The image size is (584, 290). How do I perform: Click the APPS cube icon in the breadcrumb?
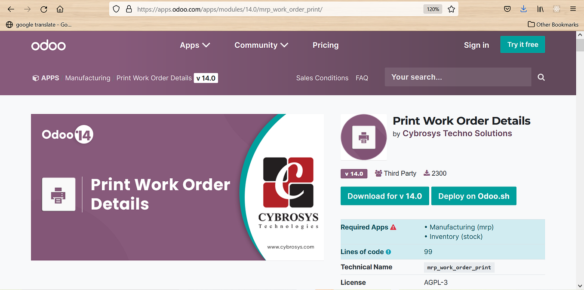[35, 78]
